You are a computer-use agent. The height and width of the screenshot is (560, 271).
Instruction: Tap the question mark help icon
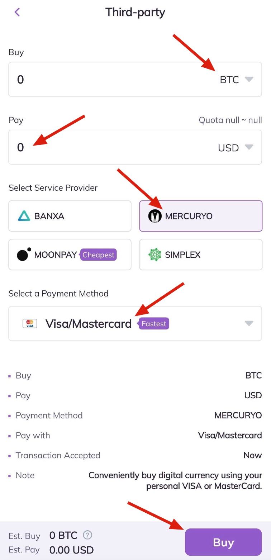tap(87, 535)
